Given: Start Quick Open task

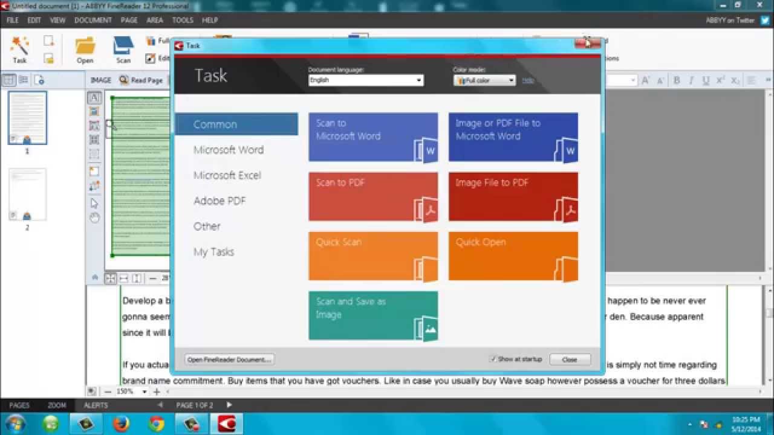Looking at the screenshot, I should [513, 256].
